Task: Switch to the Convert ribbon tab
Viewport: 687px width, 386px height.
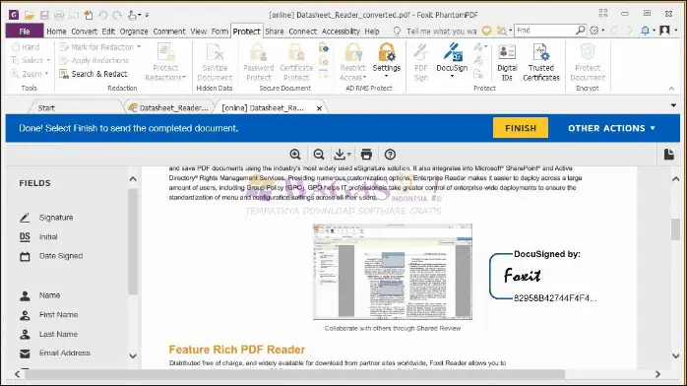Action: point(84,32)
